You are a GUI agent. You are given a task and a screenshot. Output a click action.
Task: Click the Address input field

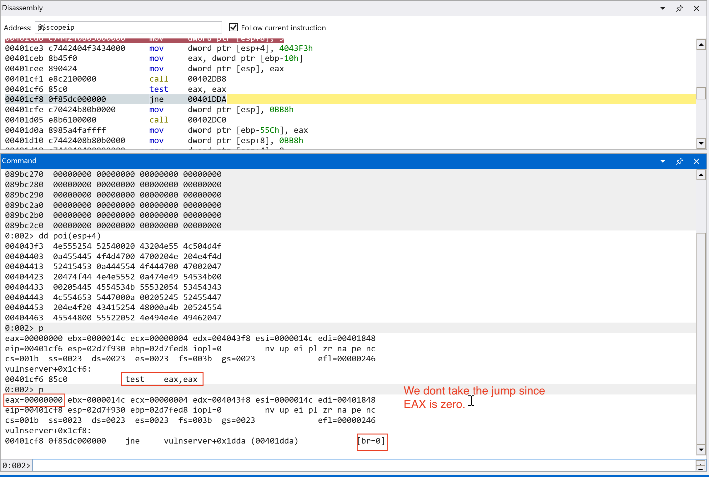point(128,28)
